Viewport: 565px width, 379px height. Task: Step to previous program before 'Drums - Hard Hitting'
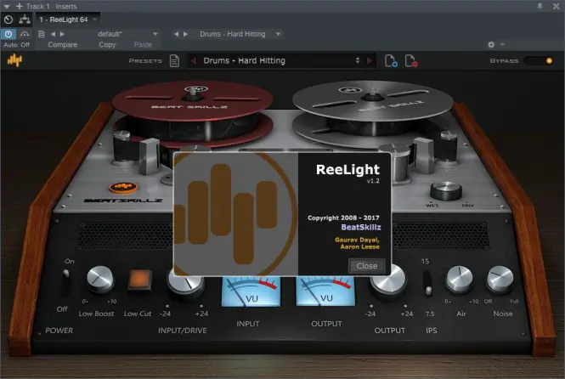[176, 34]
